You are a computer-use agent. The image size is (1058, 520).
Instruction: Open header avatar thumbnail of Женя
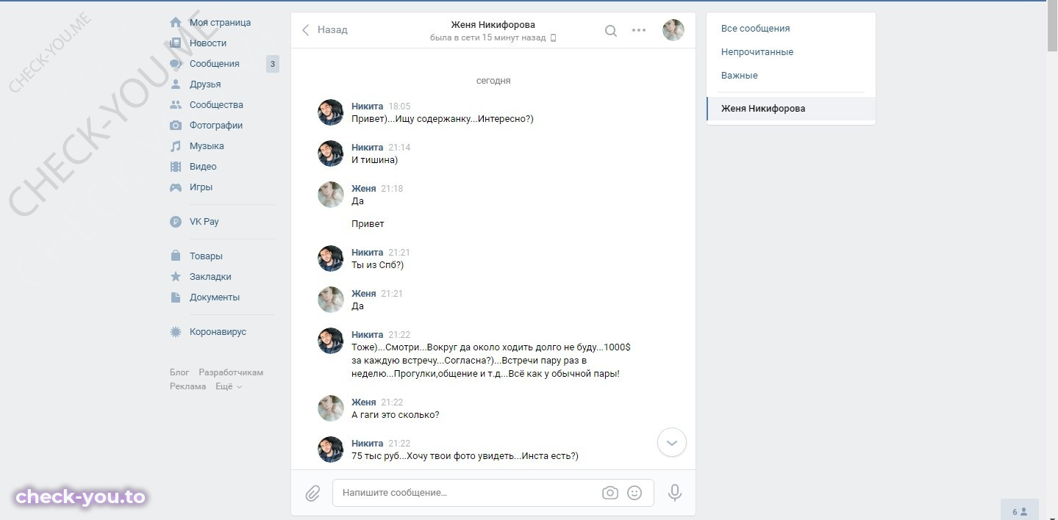coord(673,30)
